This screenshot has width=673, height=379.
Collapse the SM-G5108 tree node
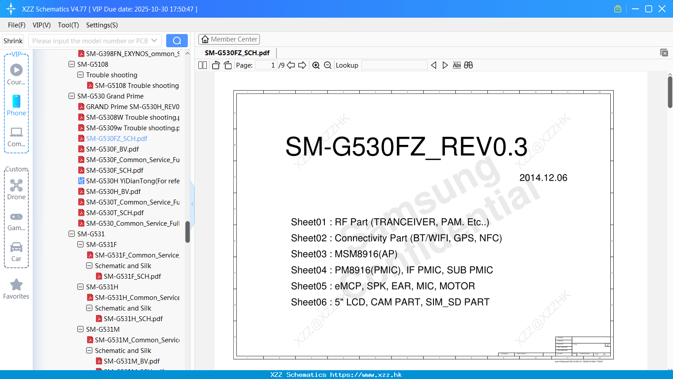click(72, 64)
